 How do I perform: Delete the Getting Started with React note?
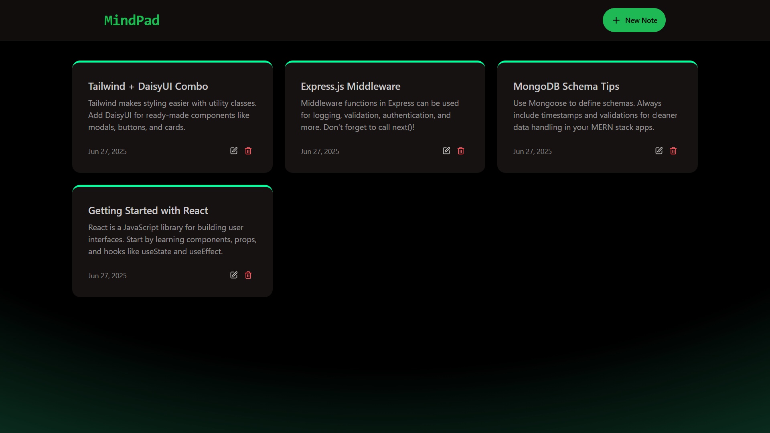pyautogui.click(x=248, y=275)
